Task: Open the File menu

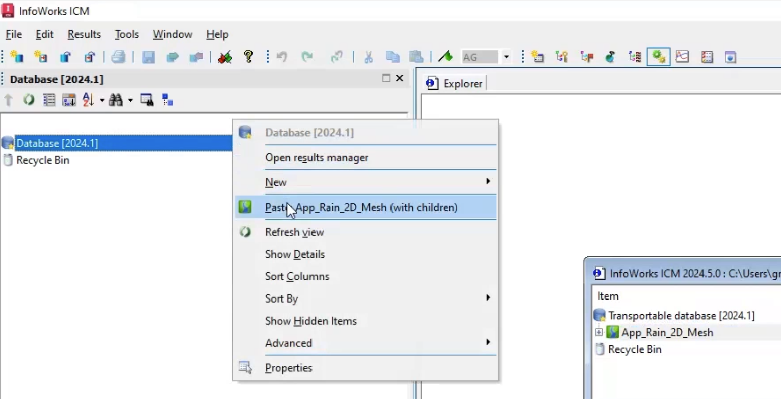Action: [x=14, y=34]
